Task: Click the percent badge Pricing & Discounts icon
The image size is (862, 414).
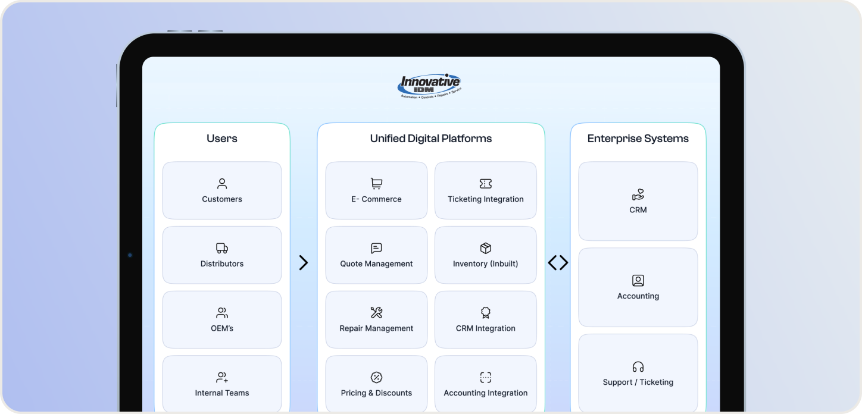Action: [376, 377]
